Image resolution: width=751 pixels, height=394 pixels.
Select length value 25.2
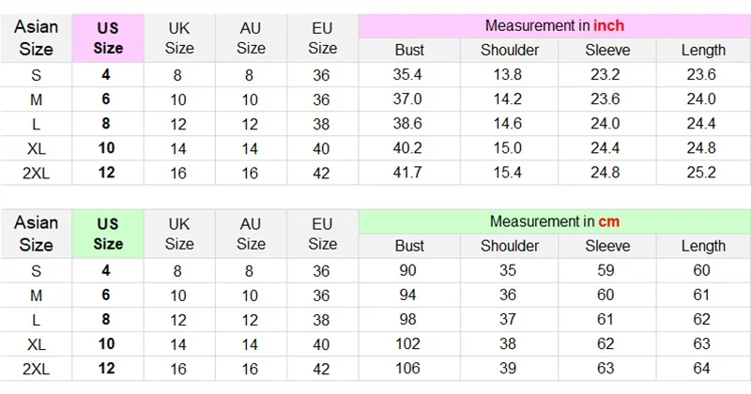tap(703, 173)
